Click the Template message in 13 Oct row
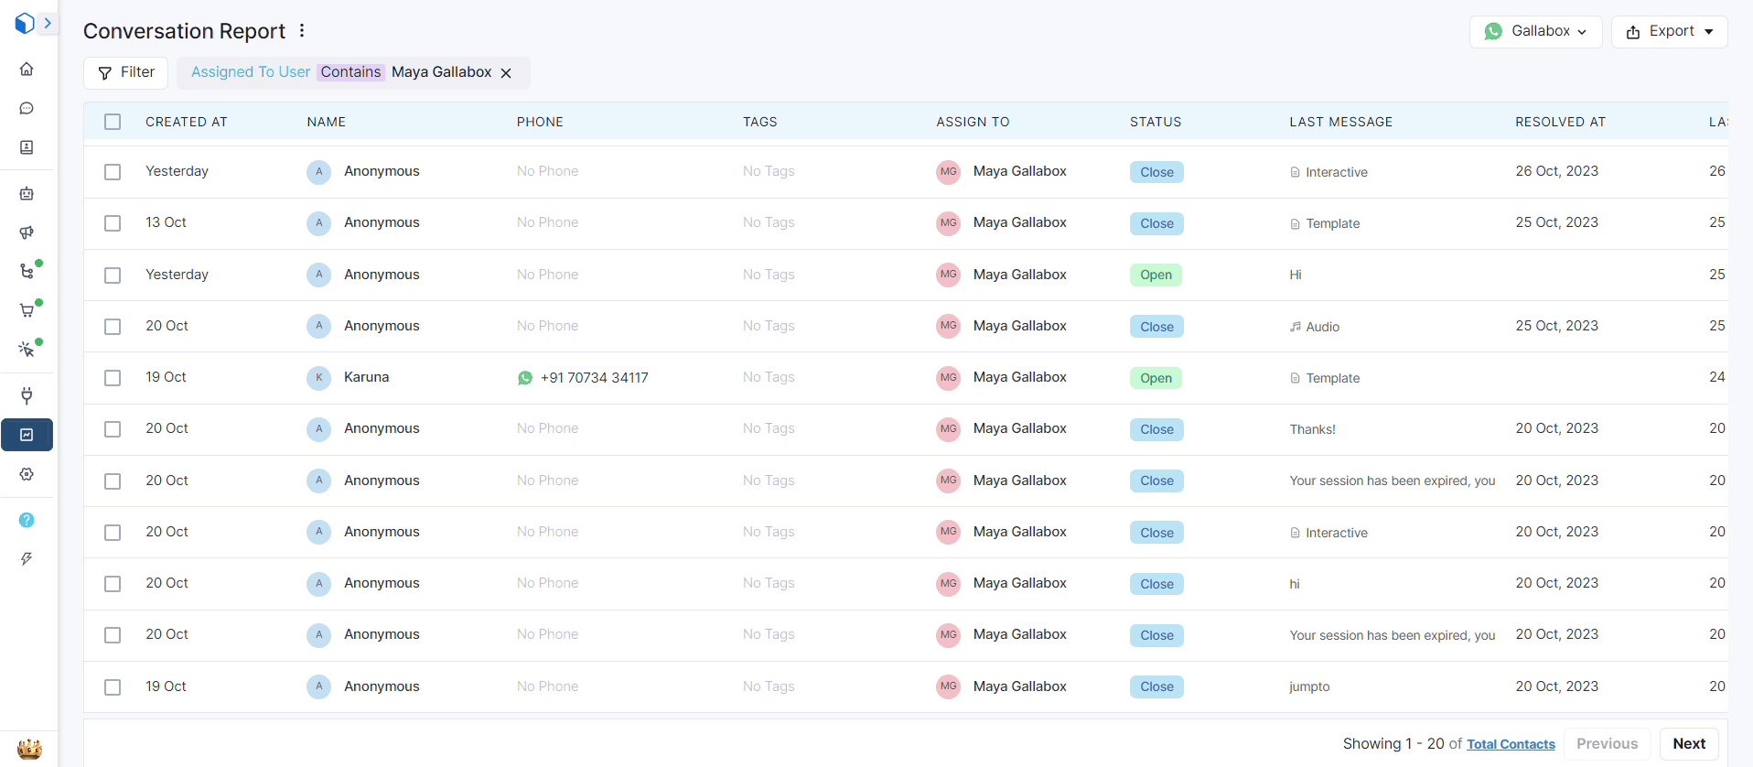 coord(1325,223)
